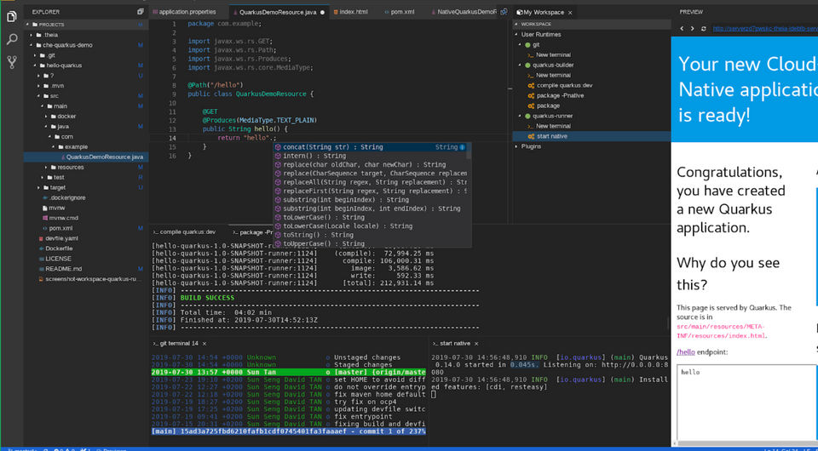Collapse the che-quarkus-demo folder
Screen dimensions: 818x451
pos(32,45)
